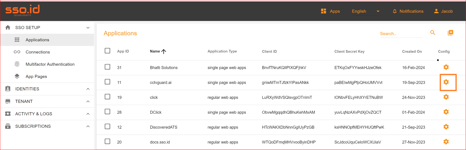
Task: Toggle the select-all checkbox in table header
Action: pos(107,51)
